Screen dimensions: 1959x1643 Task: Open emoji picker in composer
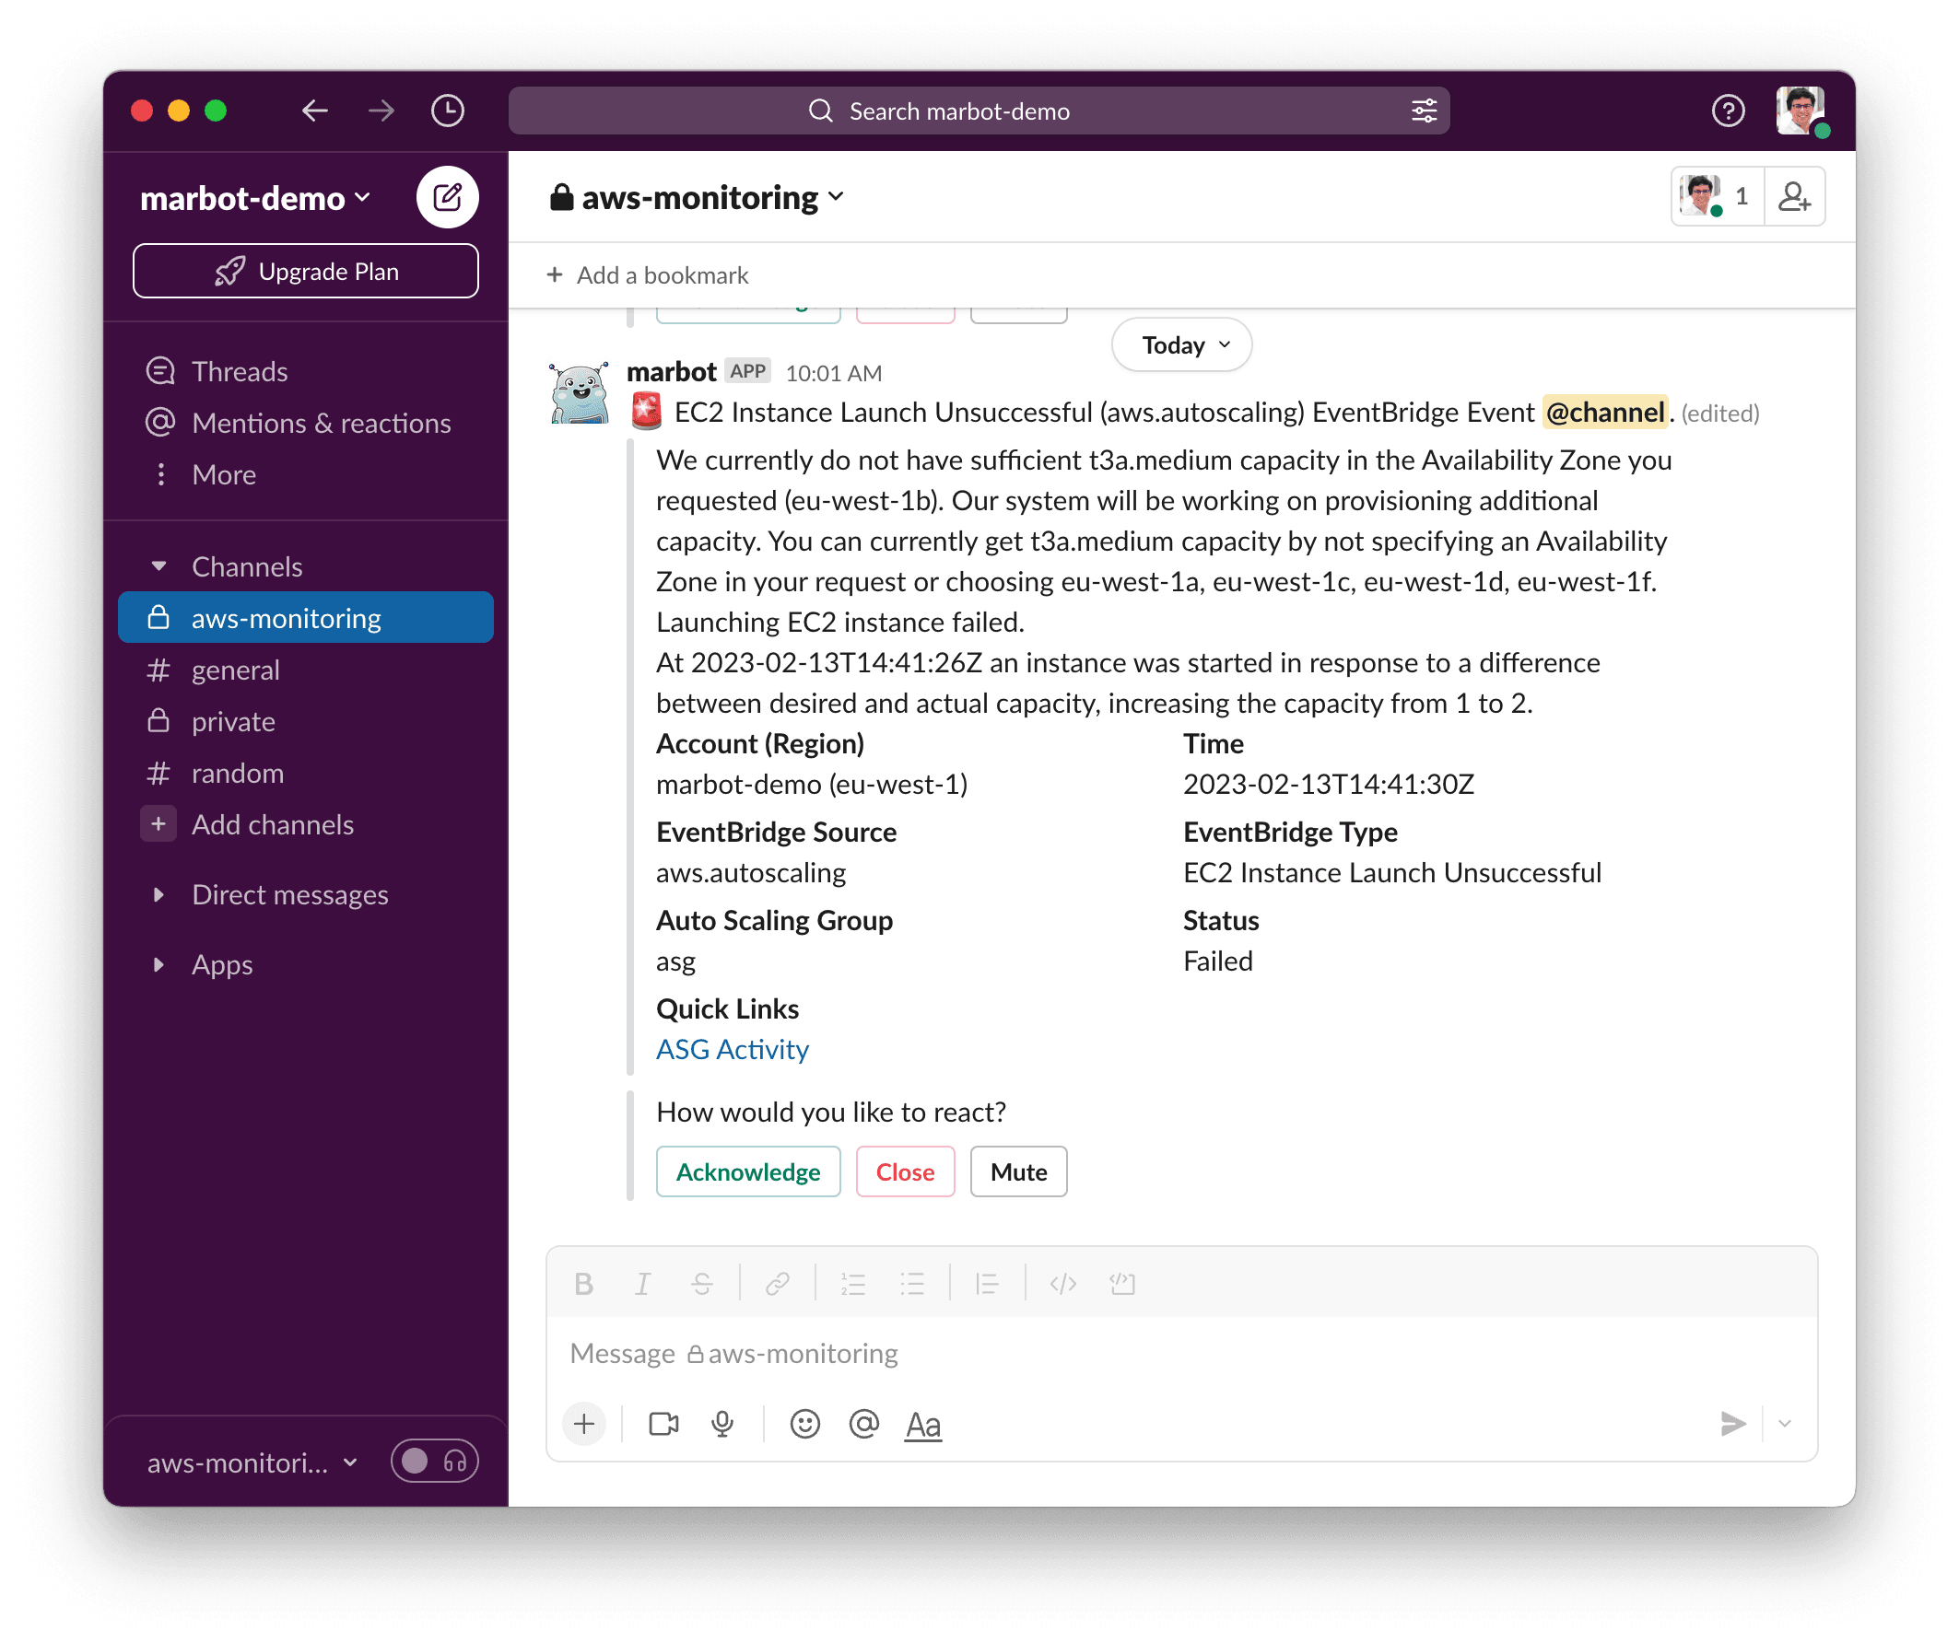[x=804, y=1424]
